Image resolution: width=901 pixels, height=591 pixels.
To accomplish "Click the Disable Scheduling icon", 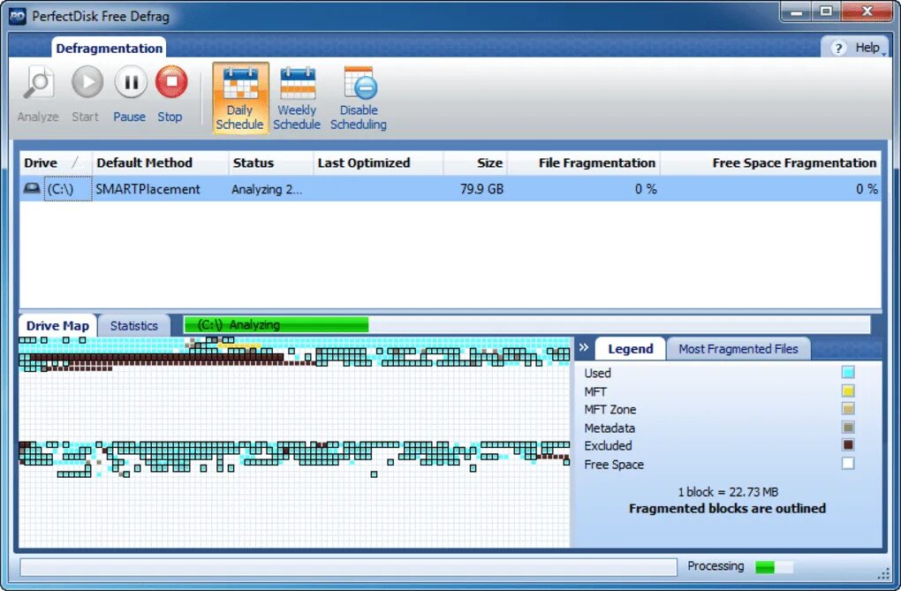I will 360,83.
